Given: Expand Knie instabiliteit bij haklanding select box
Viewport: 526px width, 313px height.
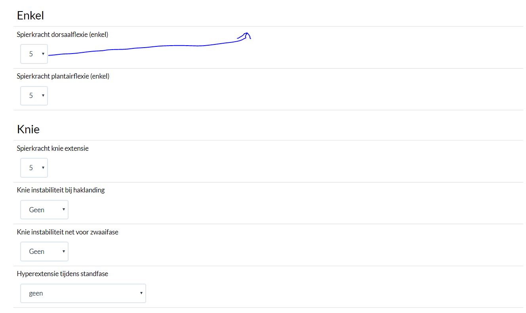Looking at the screenshot, I should 44,209.
